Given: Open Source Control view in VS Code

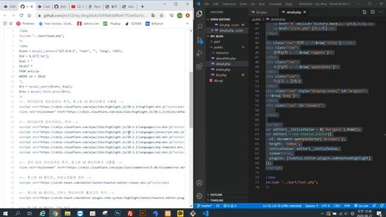Looking at the screenshot, I should (x=200, y=40).
